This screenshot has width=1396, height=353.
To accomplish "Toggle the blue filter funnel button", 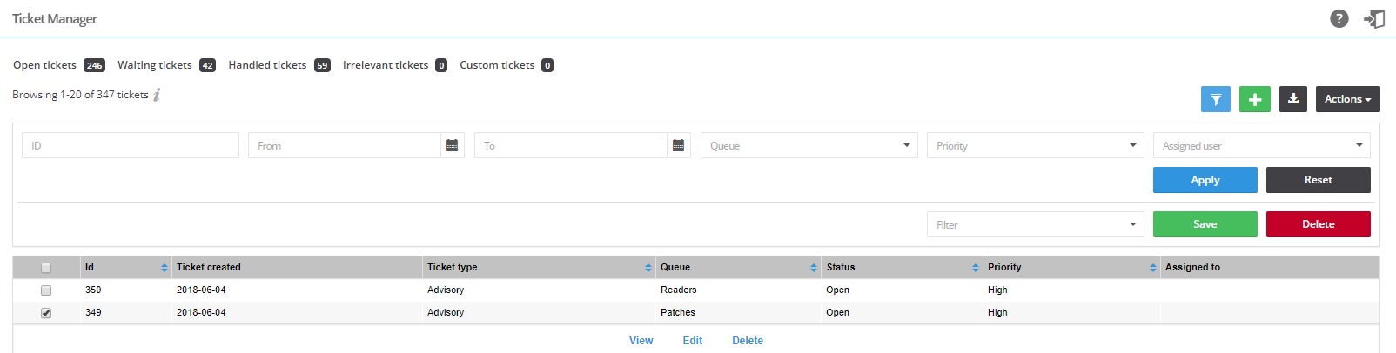I will [x=1215, y=99].
